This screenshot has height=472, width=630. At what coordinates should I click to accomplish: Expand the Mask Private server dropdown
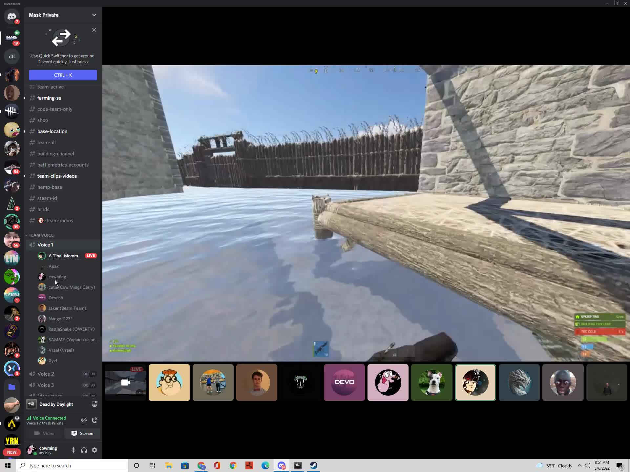[x=94, y=15]
